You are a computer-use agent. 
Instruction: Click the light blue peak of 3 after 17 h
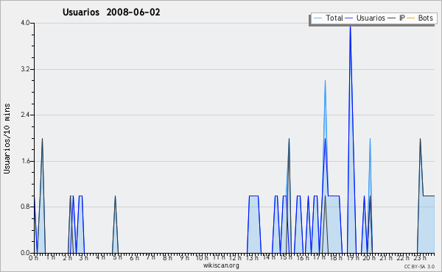[x=325, y=81]
